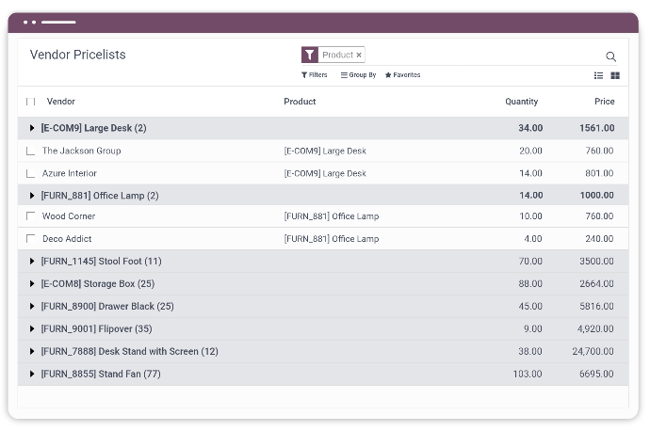Check the The Jackson Group row checkbox
Image resolution: width=650 pixels, height=447 pixels.
[31, 151]
